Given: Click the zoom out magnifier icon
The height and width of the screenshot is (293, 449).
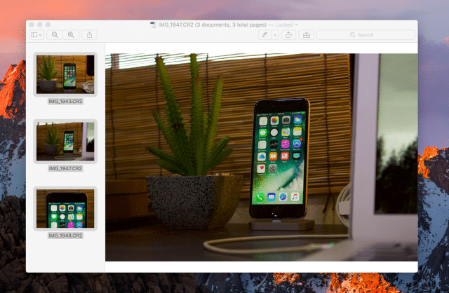Looking at the screenshot, I should (x=55, y=35).
